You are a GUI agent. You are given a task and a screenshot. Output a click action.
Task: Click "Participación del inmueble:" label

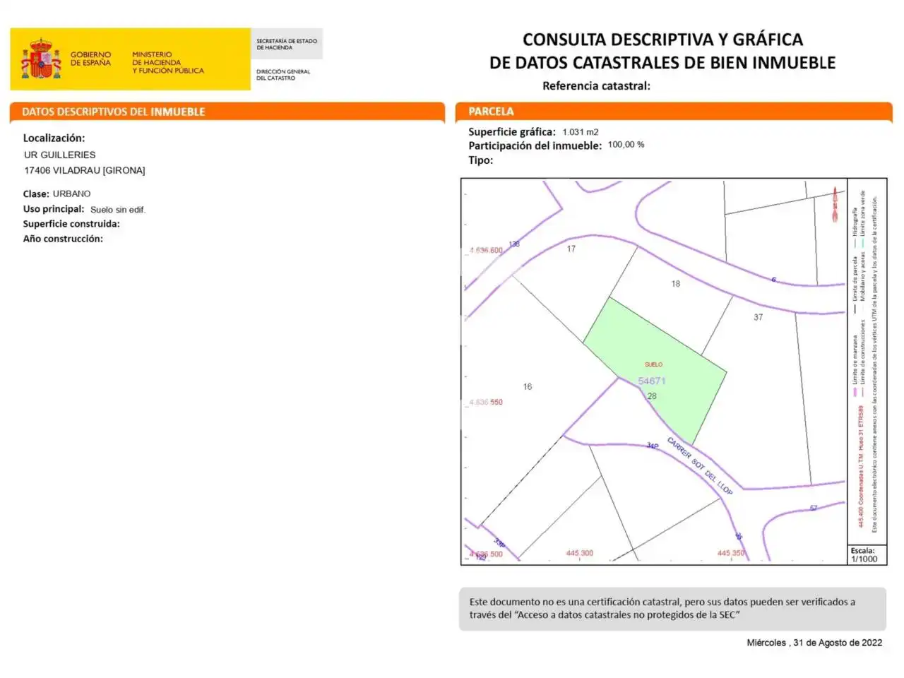[x=535, y=145]
